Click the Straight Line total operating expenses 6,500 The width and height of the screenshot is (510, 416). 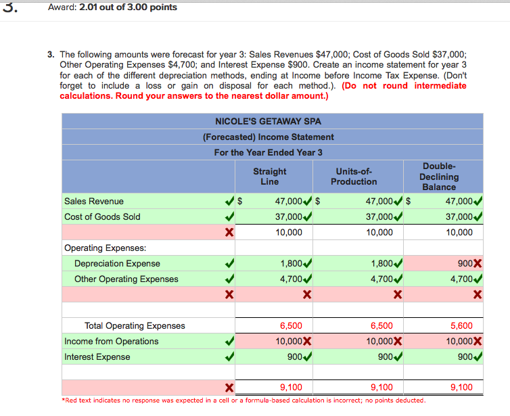(x=291, y=325)
